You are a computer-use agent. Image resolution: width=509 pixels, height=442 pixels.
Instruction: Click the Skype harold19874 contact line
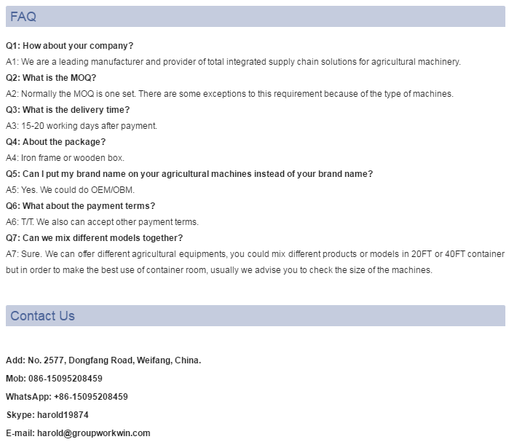[x=47, y=415]
